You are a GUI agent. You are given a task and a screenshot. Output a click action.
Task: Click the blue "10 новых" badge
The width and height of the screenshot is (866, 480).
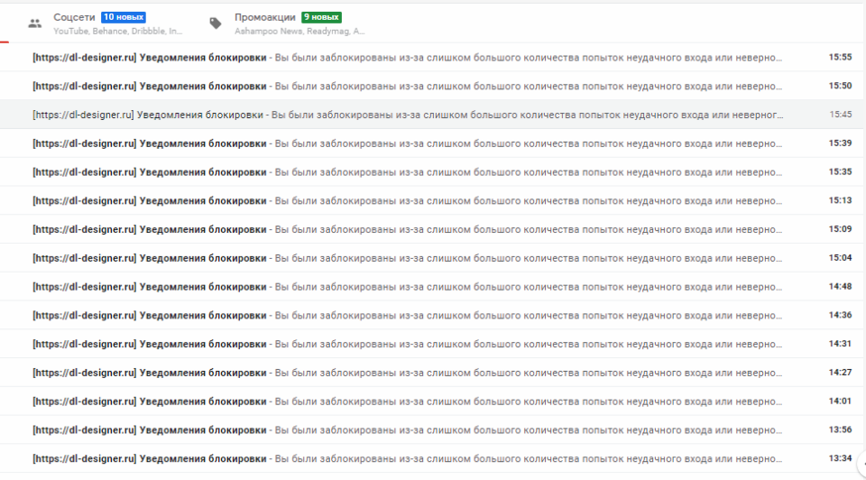point(123,17)
